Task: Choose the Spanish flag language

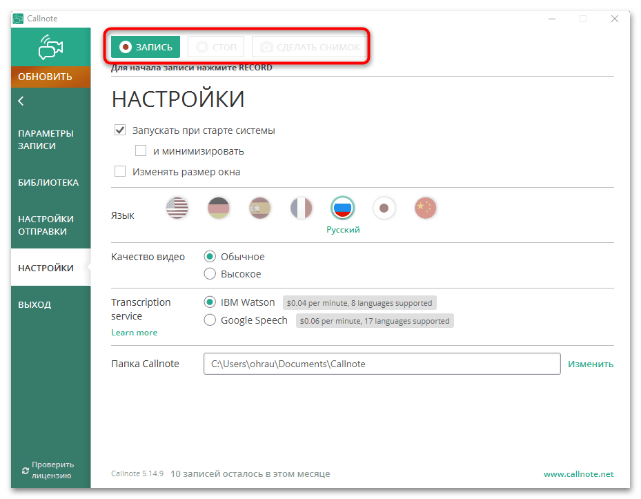Action: (x=260, y=208)
